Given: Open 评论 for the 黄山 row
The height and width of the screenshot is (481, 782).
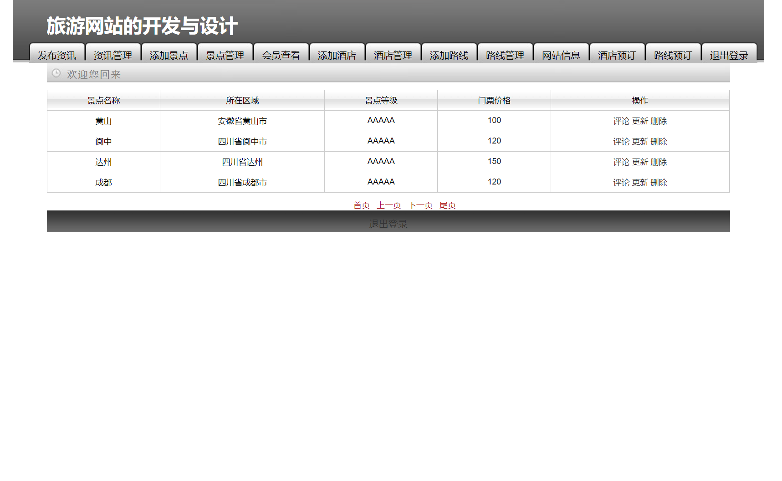Looking at the screenshot, I should click(621, 121).
